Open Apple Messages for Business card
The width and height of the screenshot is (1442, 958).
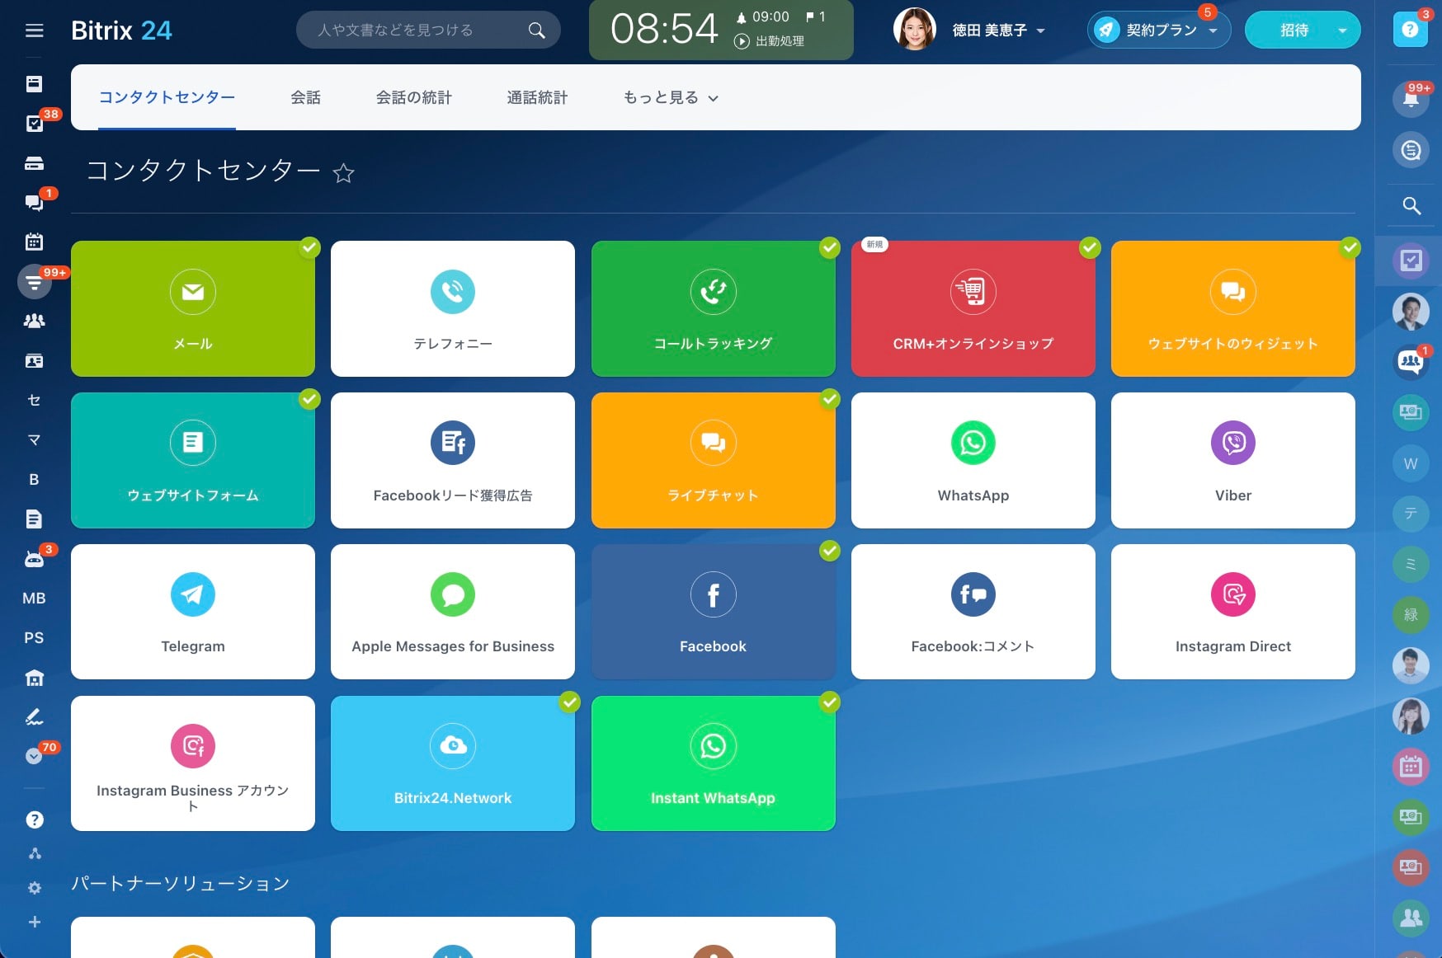pyautogui.click(x=453, y=612)
